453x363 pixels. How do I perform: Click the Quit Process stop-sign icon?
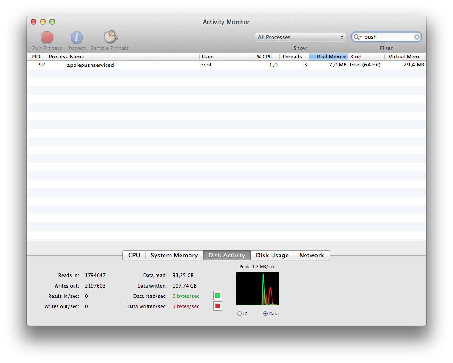pos(47,37)
